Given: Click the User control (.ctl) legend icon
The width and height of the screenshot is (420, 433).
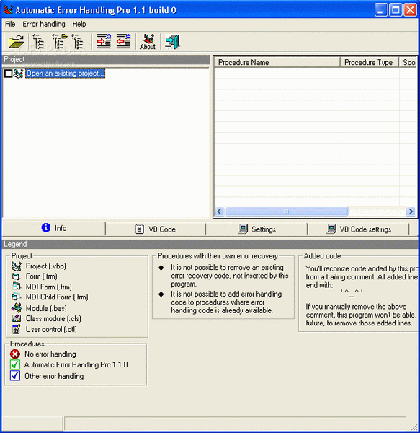Looking at the screenshot, I should click(x=17, y=329).
